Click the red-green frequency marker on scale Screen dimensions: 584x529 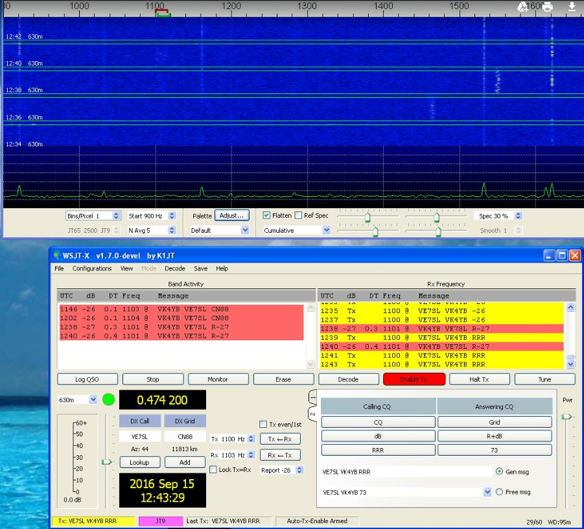(x=162, y=13)
